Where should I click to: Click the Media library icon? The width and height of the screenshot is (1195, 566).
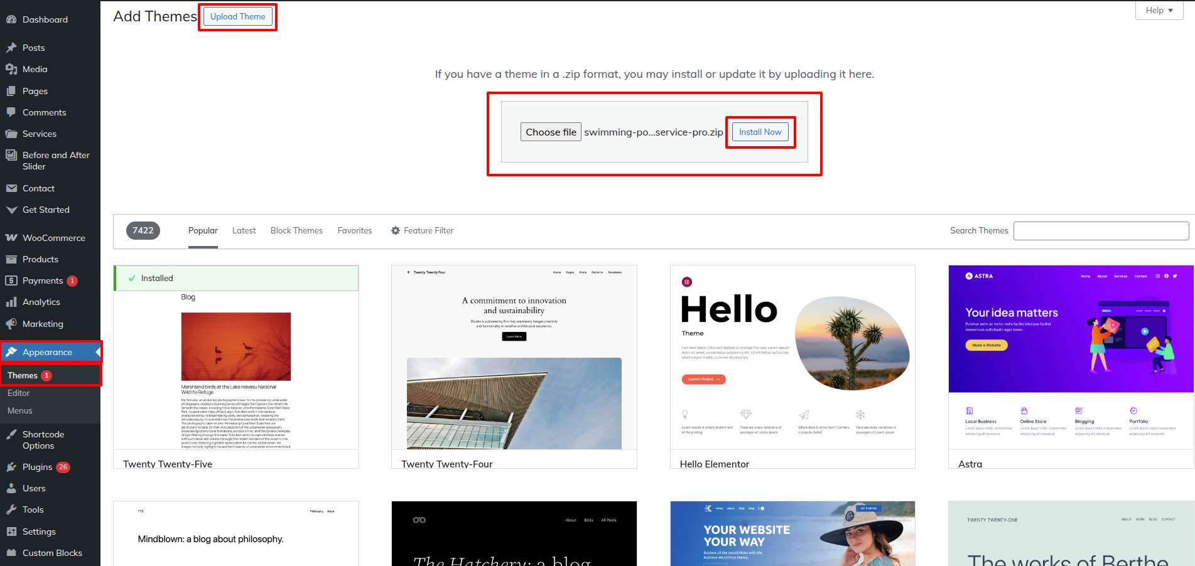click(x=11, y=69)
